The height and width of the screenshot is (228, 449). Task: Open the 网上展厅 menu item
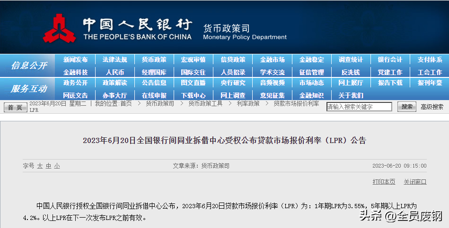(x=351, y=83)
